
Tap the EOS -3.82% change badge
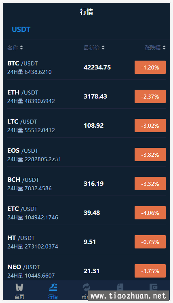(x=150, y=154)
